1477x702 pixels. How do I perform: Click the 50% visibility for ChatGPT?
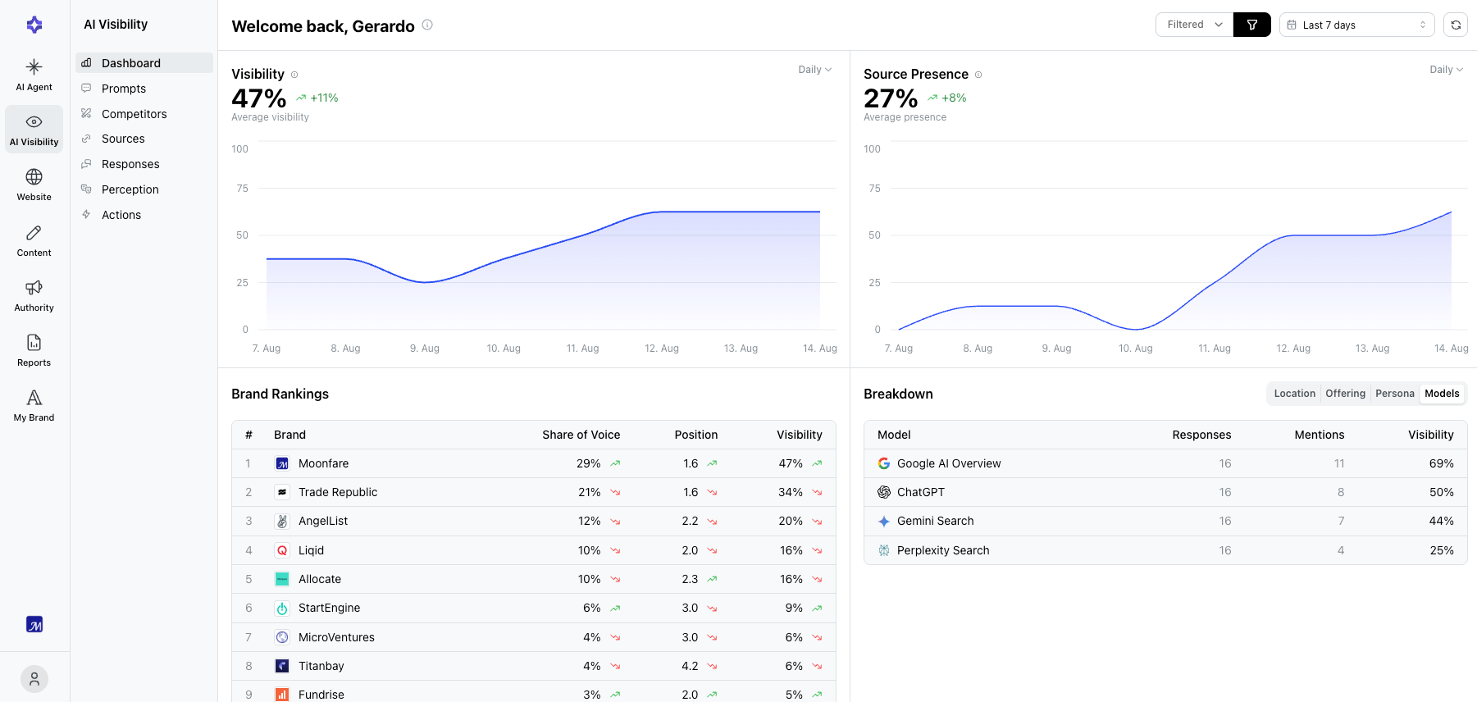click(1441, 492)
